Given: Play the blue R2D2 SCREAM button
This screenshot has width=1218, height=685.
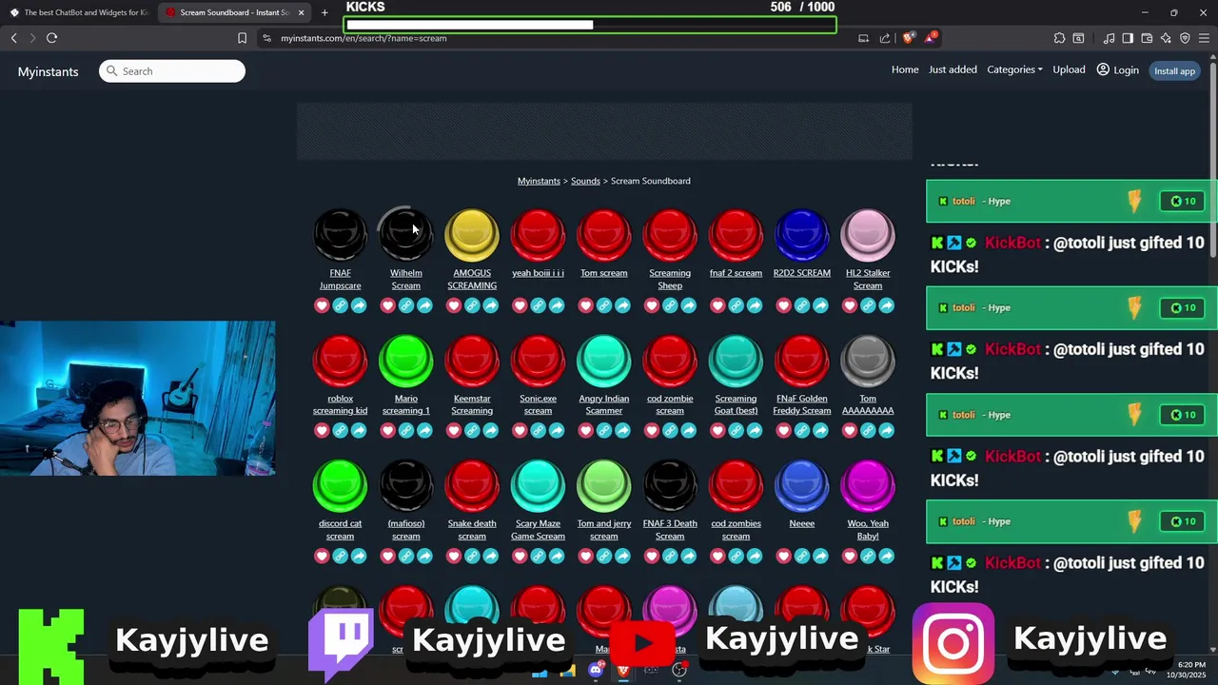Looking at the screenshot, I should [801, 235].
